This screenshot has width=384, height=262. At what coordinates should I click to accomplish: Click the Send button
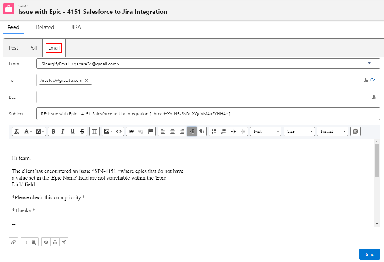370,254
